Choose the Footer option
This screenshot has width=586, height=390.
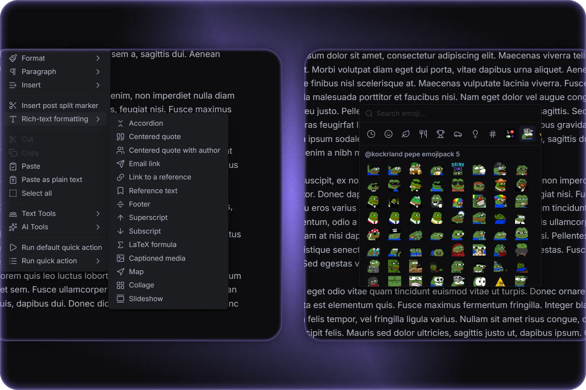tap(169, 204)
